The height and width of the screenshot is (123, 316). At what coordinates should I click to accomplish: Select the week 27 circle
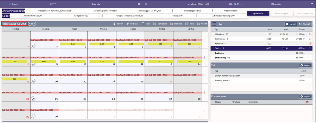tap(33, 116)
